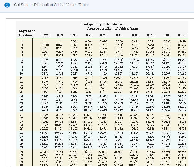
Task: Click the value 35.172 in row 23
Action: coord(134,122)
